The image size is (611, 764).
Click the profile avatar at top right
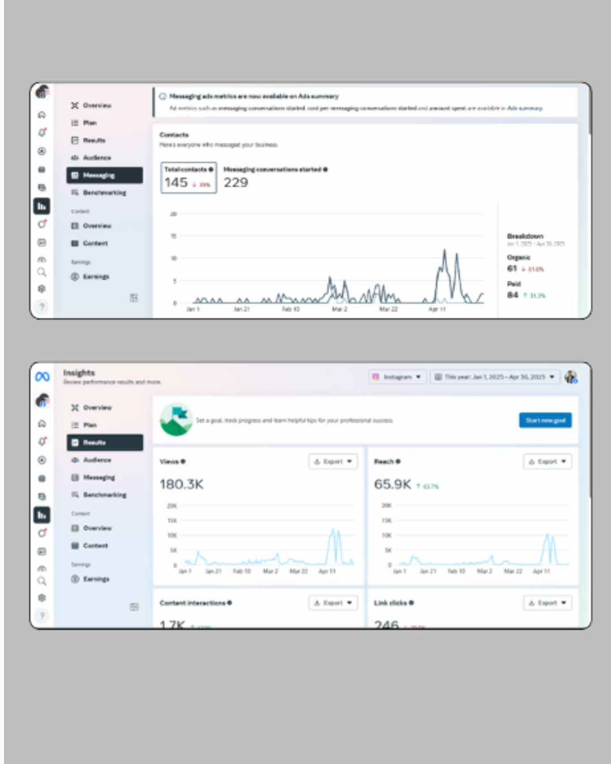[x=571, y=377]
